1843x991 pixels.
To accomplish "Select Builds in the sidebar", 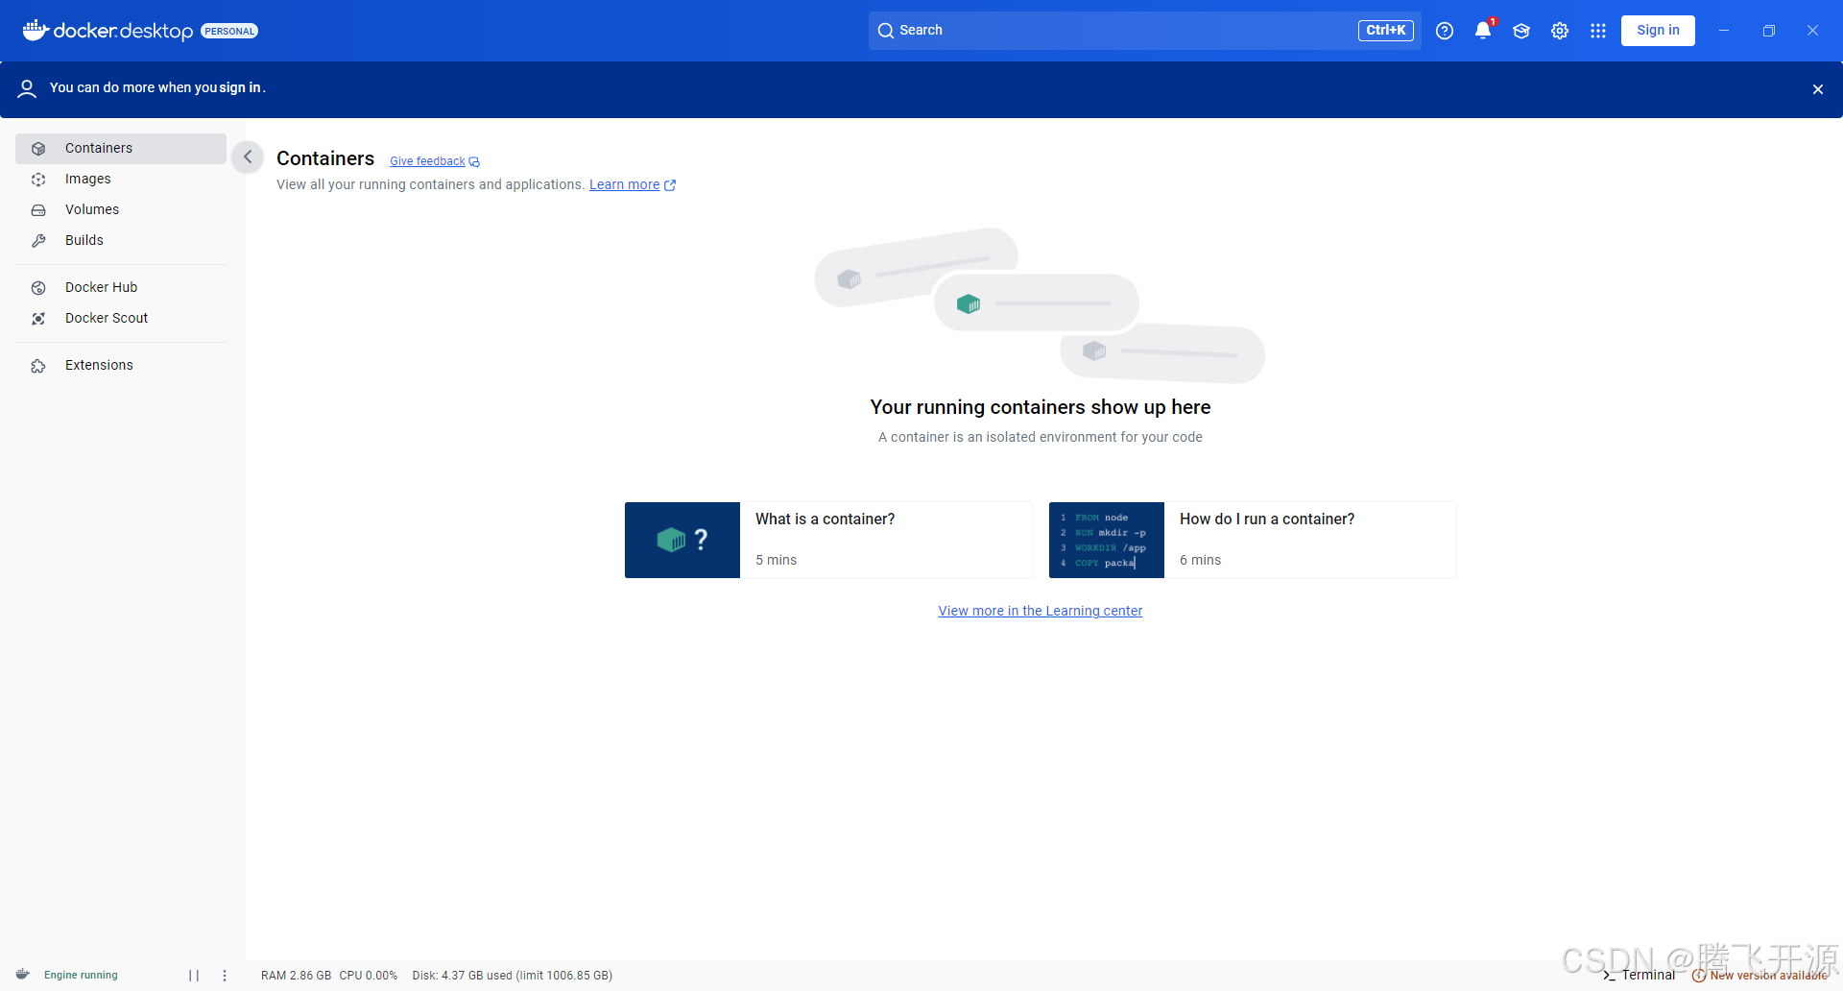I will [121, 241].
